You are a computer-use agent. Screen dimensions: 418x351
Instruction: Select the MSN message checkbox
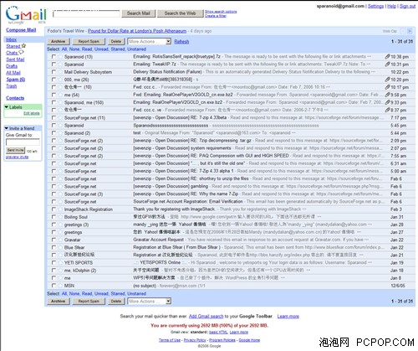click(x=54, y=286)
